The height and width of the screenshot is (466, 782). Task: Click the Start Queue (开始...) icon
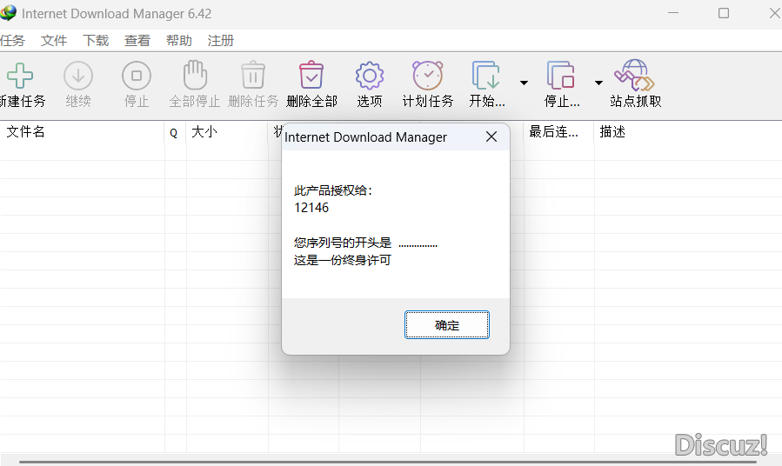pyautogui.click(x=486, y=77)
